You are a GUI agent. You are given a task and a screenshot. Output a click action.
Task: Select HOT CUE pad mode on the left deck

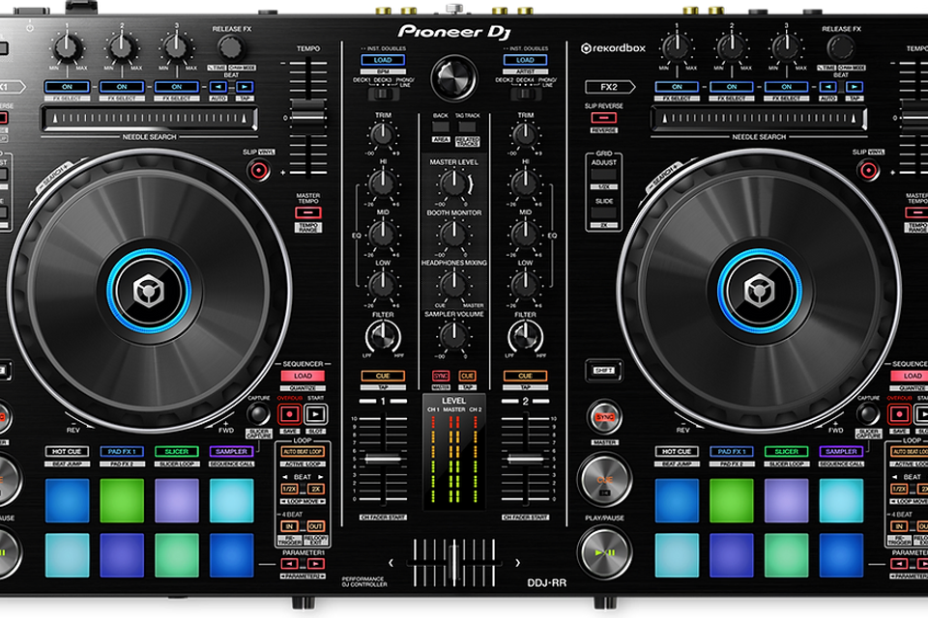(x=67, y=451)
